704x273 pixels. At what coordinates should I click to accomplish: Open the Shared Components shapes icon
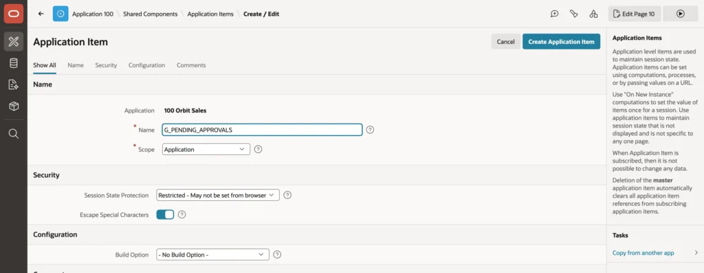pyautogui.click(x=593, y=14)
